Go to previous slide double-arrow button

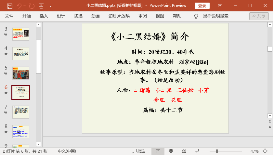270,122
